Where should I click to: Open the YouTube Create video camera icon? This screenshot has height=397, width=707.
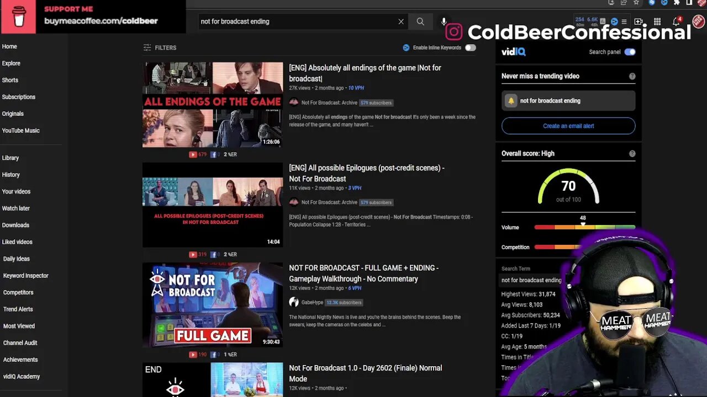(639, 22)
